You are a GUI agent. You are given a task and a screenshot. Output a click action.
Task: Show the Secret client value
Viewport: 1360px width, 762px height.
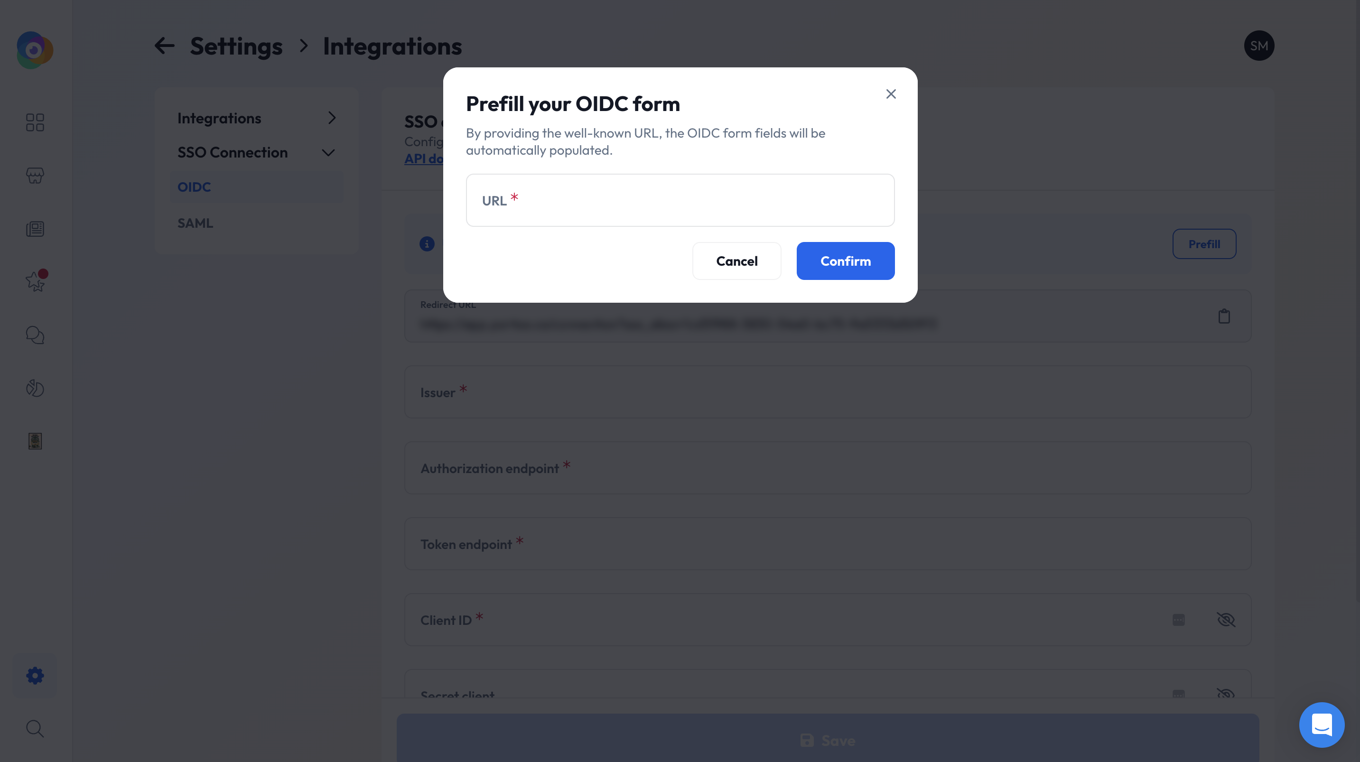[1227, 695]
